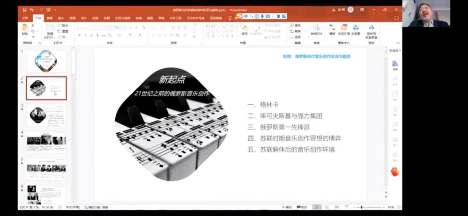Switch to Normal view in the status bar
468x216 pixels.
[x=317, y=207]
